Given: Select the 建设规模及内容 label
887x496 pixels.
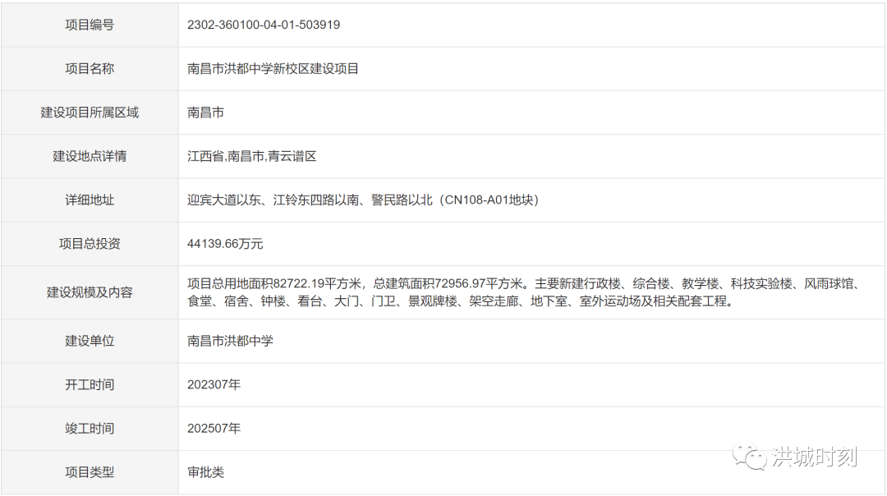Looking at the screenshot, I should coord(90,292).
